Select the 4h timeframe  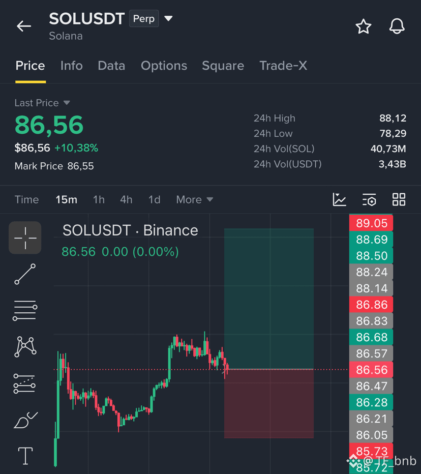(x=126, y=199)
